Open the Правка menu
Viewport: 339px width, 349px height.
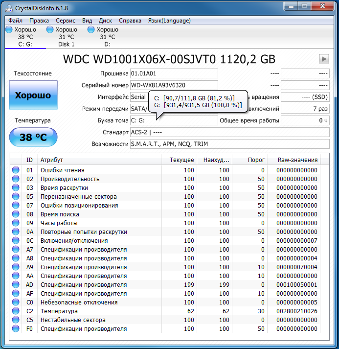click(39, 21)
